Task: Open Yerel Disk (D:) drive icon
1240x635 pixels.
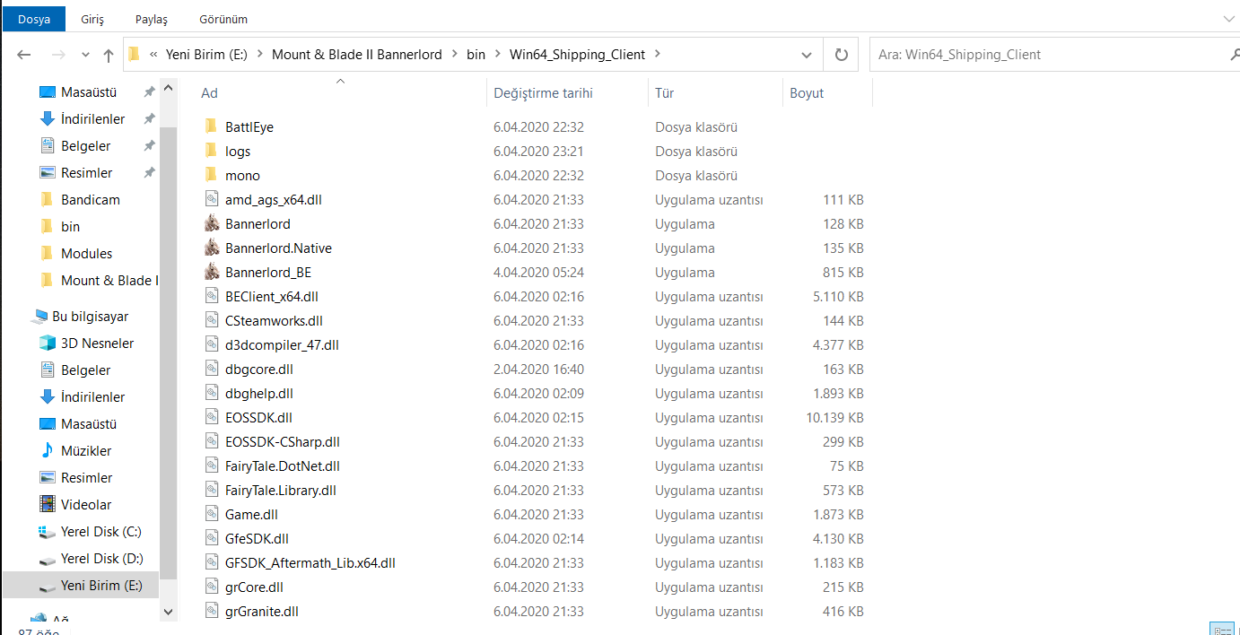Action: click(x=48, y=559)
